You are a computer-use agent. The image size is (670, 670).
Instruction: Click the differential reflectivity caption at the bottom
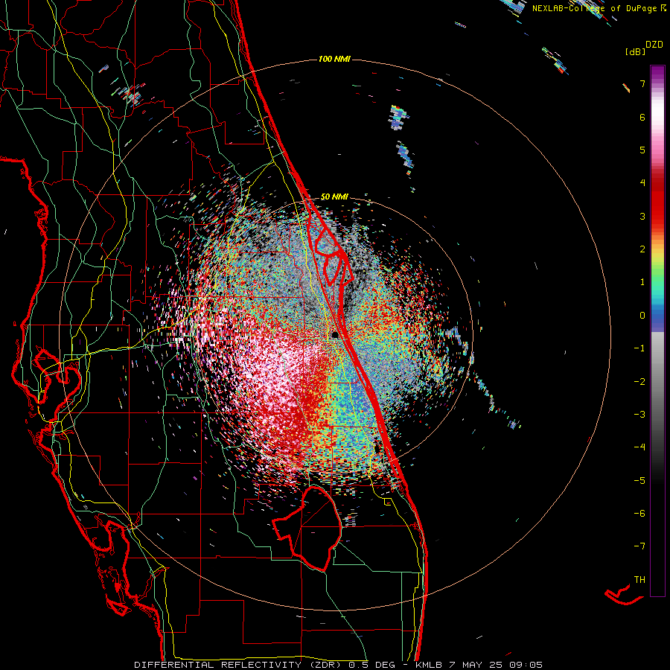tap(338, 665)
